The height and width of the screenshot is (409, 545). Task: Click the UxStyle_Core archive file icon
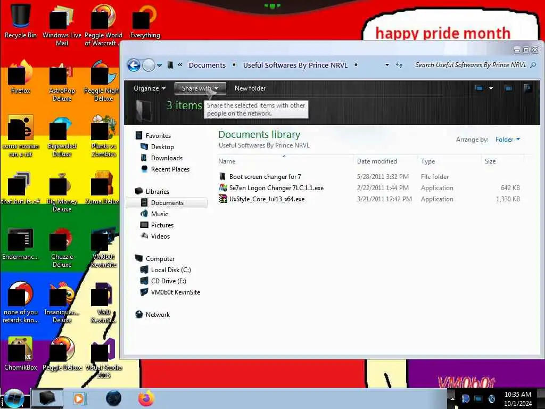(223, 199)
